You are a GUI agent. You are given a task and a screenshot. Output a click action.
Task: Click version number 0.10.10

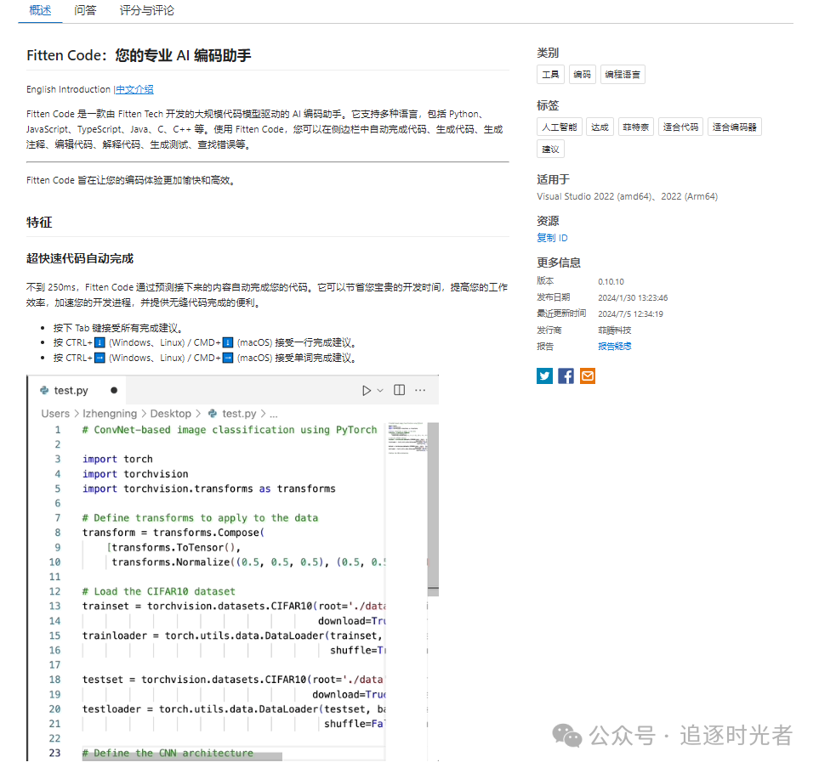pos(611,282)
